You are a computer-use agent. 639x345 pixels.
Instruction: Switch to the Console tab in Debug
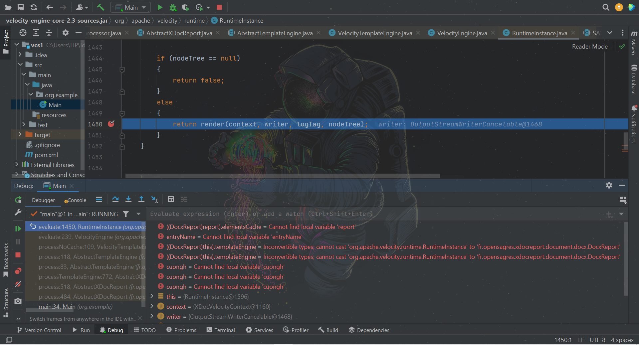76,200
